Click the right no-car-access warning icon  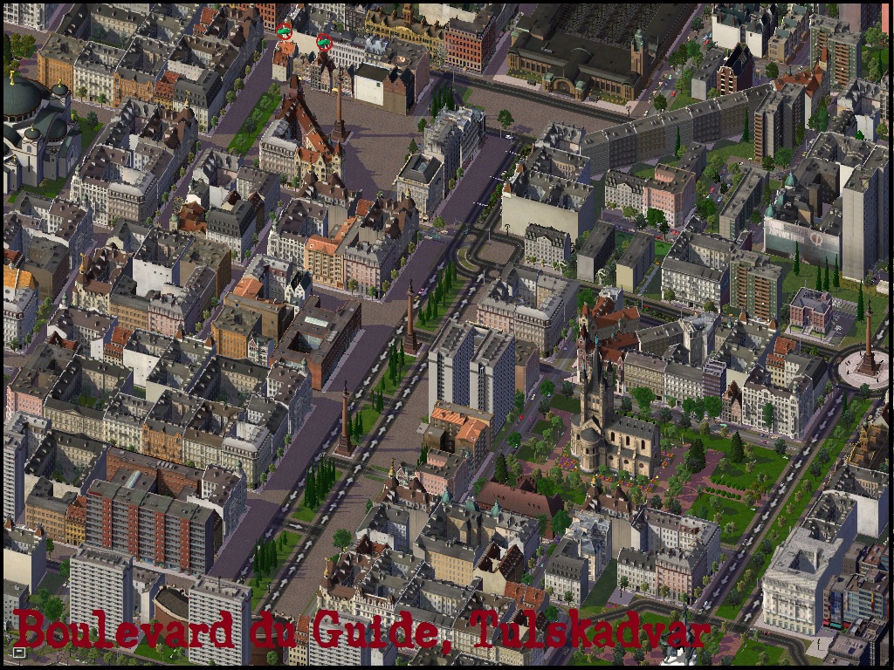[x=324, y=41]
